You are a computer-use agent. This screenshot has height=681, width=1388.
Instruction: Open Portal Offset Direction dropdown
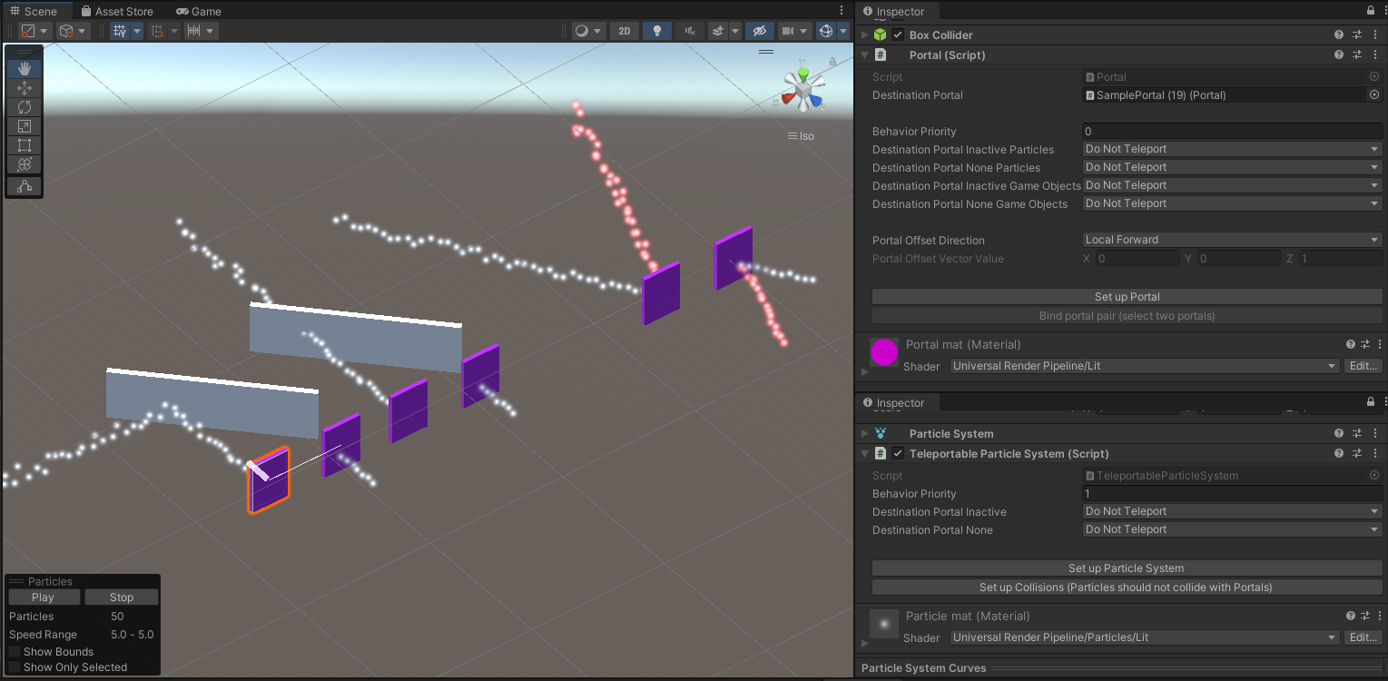tap(1232, 240)
